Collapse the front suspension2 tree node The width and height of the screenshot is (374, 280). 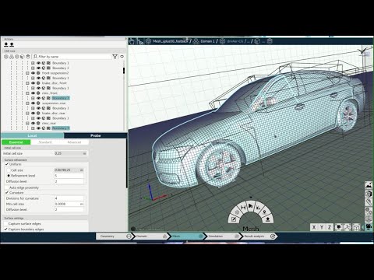click(x=27, y=73)
